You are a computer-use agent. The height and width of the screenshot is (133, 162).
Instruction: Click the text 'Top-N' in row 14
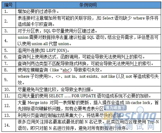tap(153, 122)
